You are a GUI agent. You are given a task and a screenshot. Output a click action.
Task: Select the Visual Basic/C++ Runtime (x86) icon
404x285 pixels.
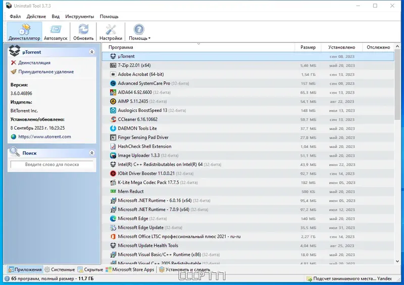point(113,255)
